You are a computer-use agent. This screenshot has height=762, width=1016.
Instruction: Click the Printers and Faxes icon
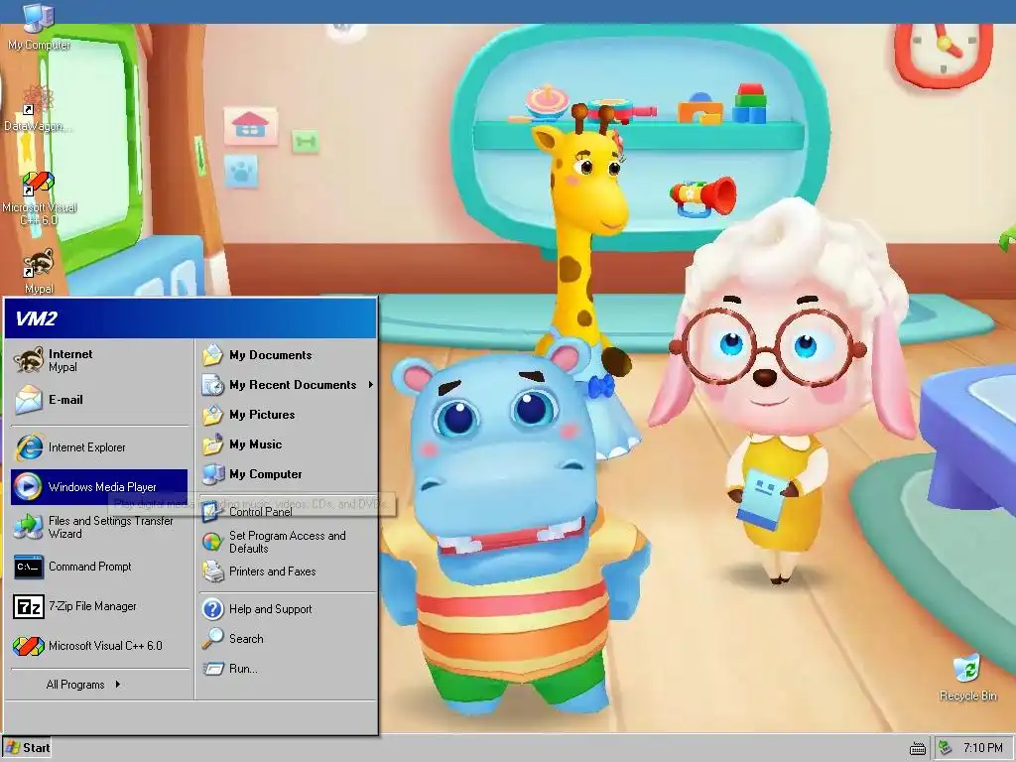coord(212,571)
